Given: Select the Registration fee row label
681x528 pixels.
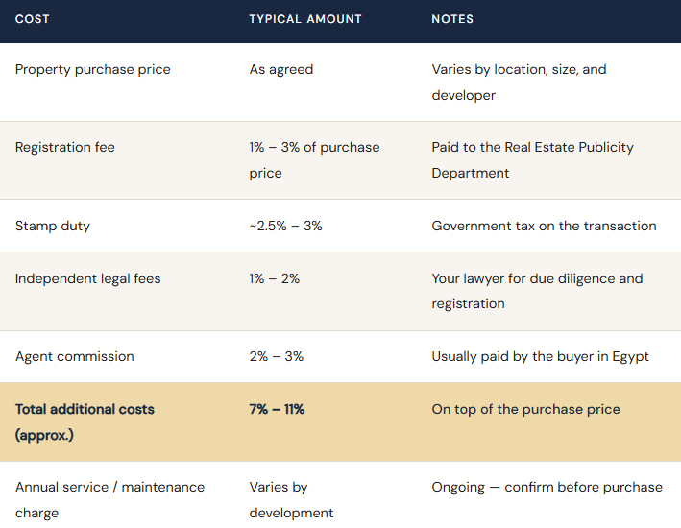Looking at the screenshot, I should point(64,147).
